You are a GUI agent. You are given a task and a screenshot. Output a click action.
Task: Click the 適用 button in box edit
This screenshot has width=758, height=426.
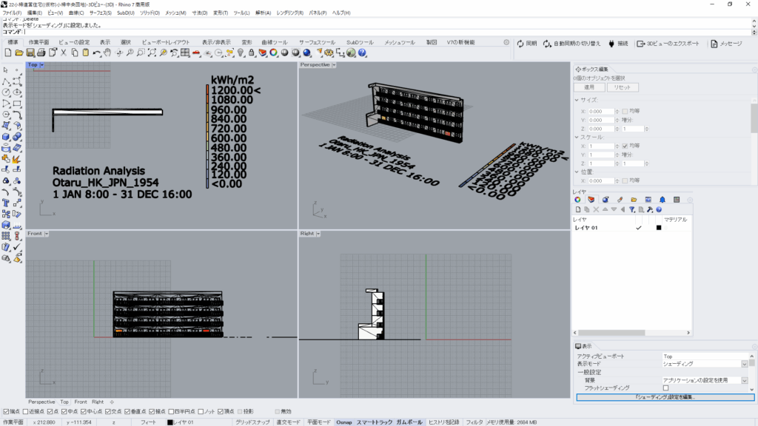point(590,87)
